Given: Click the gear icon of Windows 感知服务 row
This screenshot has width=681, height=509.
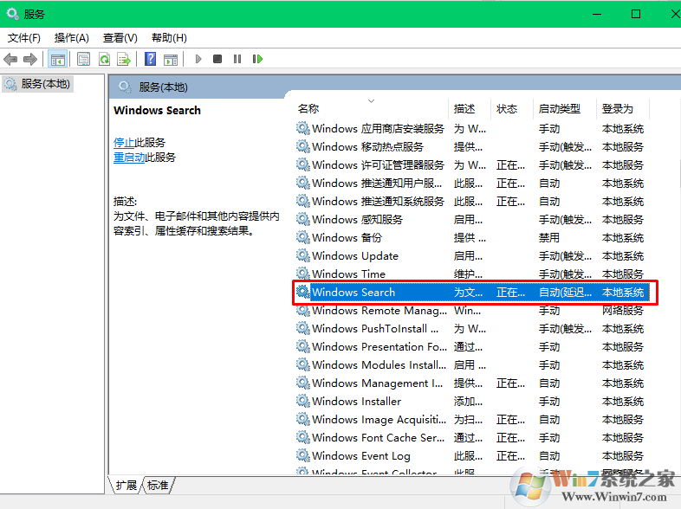Looking at the screenshot, I should point(303,219).
